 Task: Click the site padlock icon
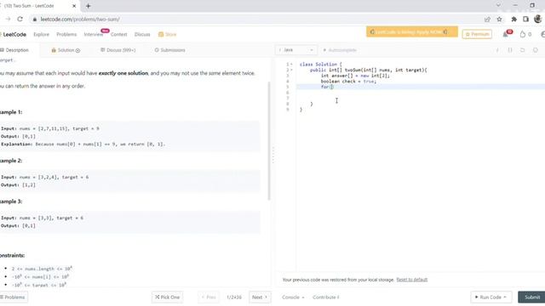34,19
